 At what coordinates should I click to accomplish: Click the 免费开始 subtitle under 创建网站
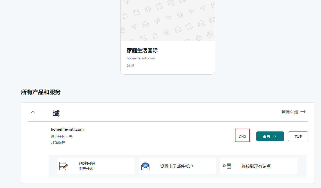(86, 169)
